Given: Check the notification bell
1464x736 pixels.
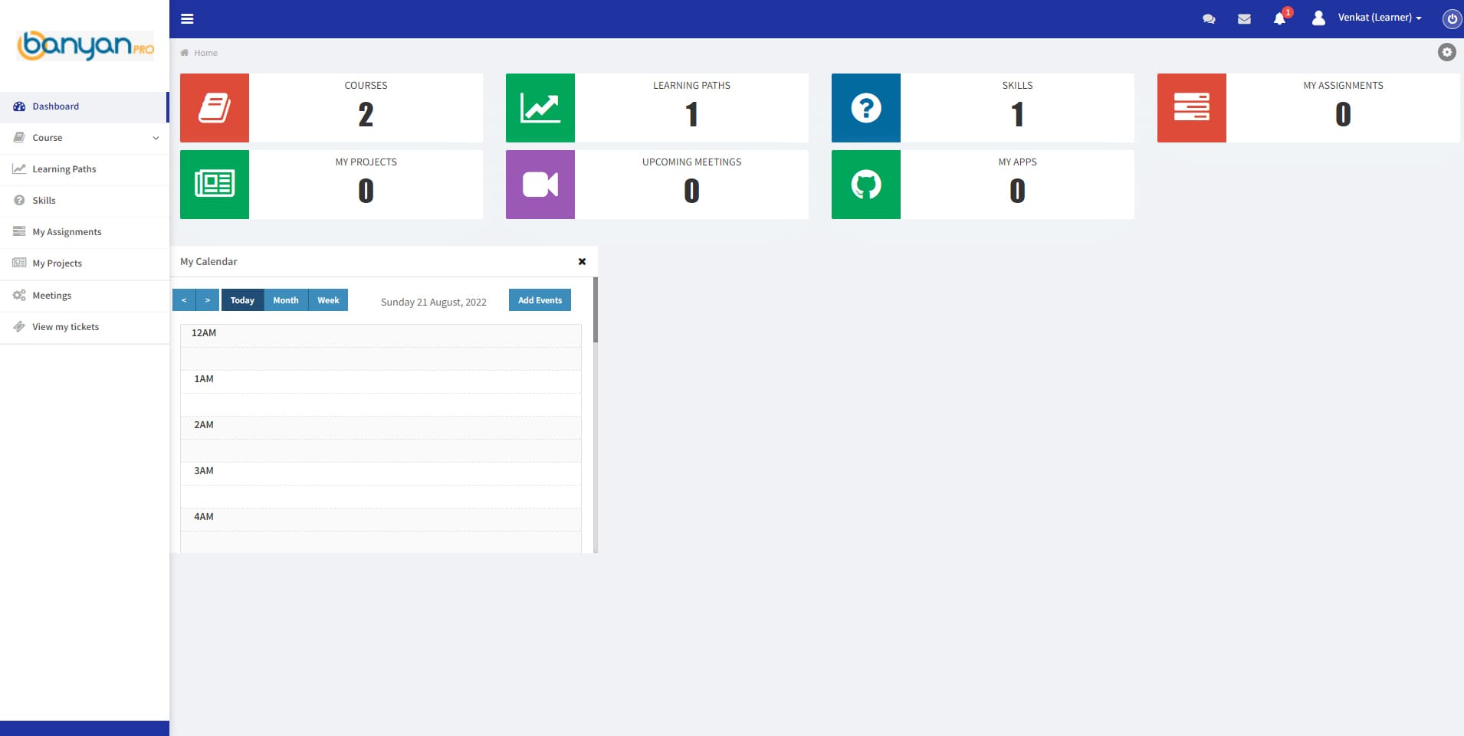Looking at the screenshot, I should (x=1279, y=19).
